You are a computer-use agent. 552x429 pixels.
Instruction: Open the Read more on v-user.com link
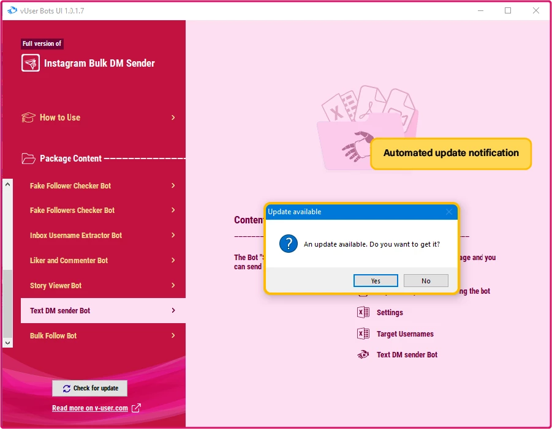(x=90, y=408)
